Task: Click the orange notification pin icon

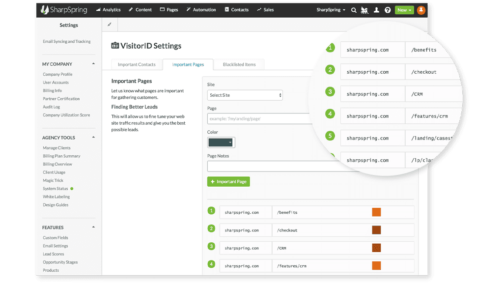Action: click(421, 10)
